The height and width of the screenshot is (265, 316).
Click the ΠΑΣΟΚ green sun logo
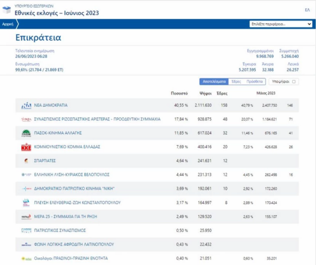(26, 133)
